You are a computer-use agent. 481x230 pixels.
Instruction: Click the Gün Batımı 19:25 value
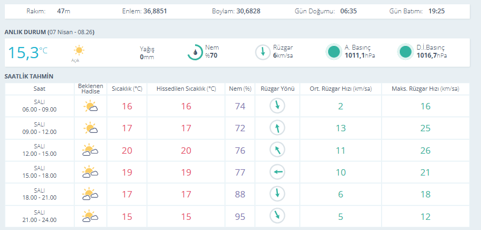tap(436, 11)
